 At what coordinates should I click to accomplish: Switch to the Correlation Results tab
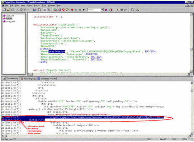click(47, 79)
